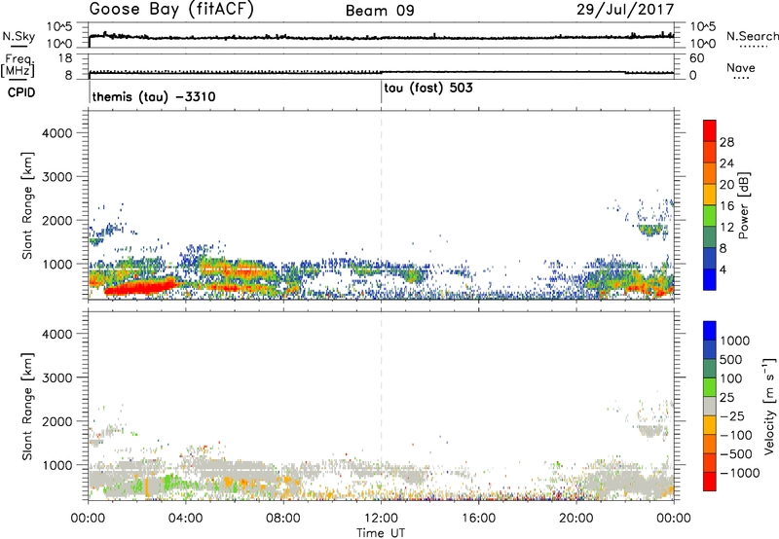Click the 'N.Search' legend label
This screenshot has width=779, height=539.
(x=752, y=36)
